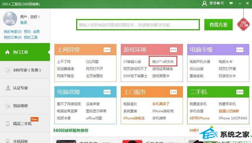Image resolution: width=252 pixels, height=143 pixels.
Task: Open the 登录帐号 user account icon
Action: (204, 3)
